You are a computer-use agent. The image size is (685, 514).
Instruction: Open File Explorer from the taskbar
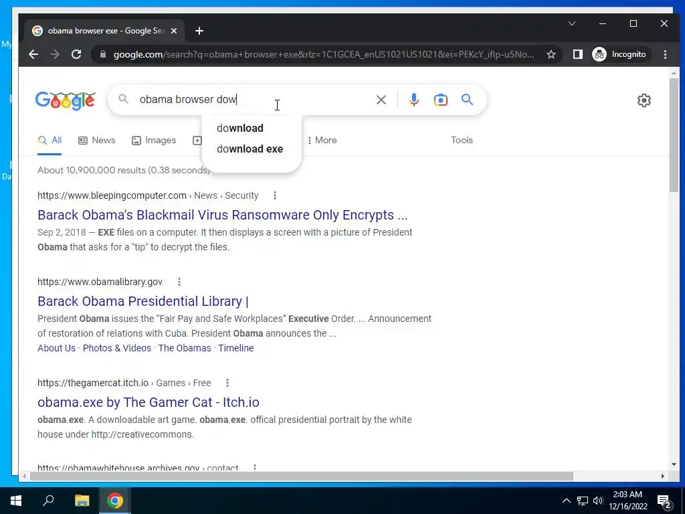point(82,501)
